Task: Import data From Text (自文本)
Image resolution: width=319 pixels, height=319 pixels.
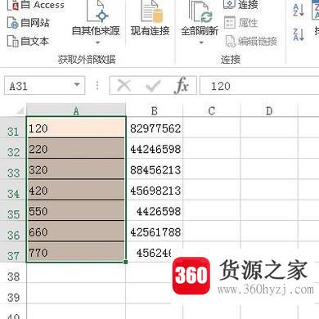Action: [28, 41]
